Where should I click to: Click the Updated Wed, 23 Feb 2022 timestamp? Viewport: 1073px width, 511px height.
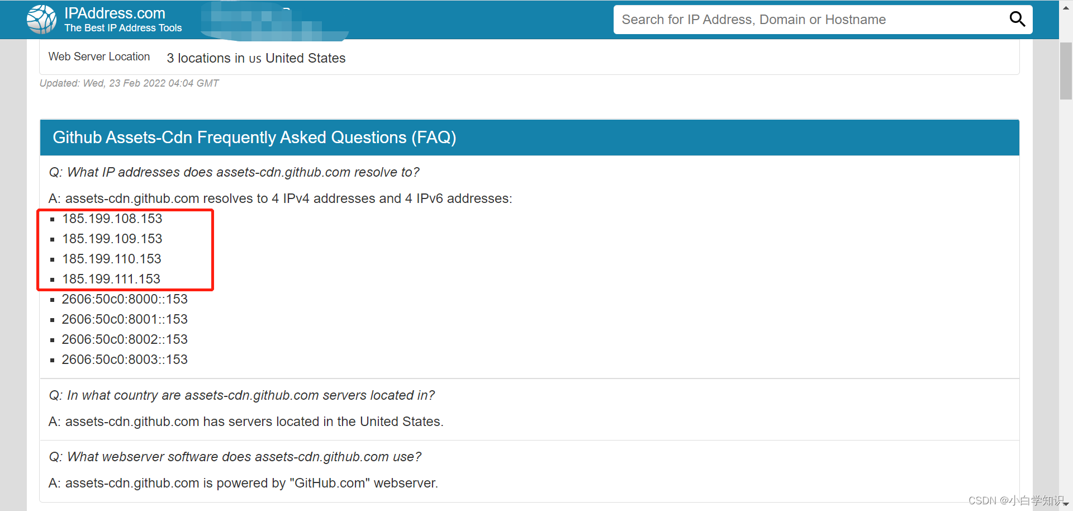pos(129,83)
